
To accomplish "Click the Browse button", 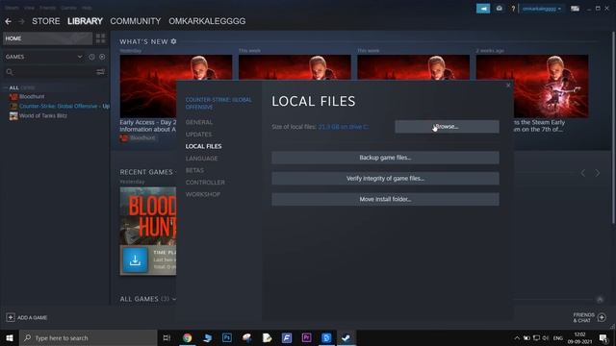I will coord(447,127).
